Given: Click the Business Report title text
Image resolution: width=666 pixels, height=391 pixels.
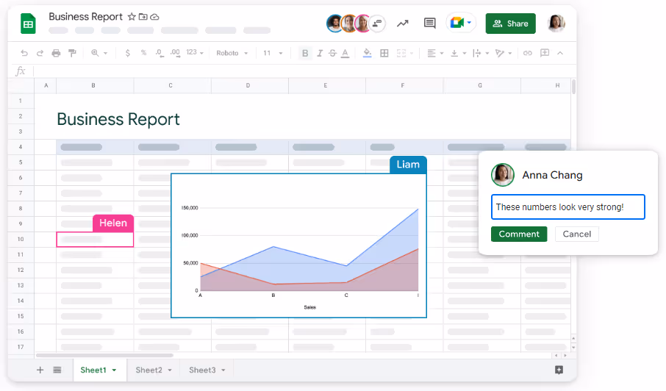Looking at the screenshot, I should coord(118,119).
